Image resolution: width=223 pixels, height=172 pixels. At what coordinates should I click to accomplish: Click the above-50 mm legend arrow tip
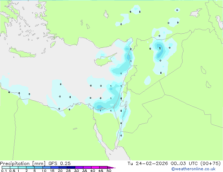(x=111, y=167)
